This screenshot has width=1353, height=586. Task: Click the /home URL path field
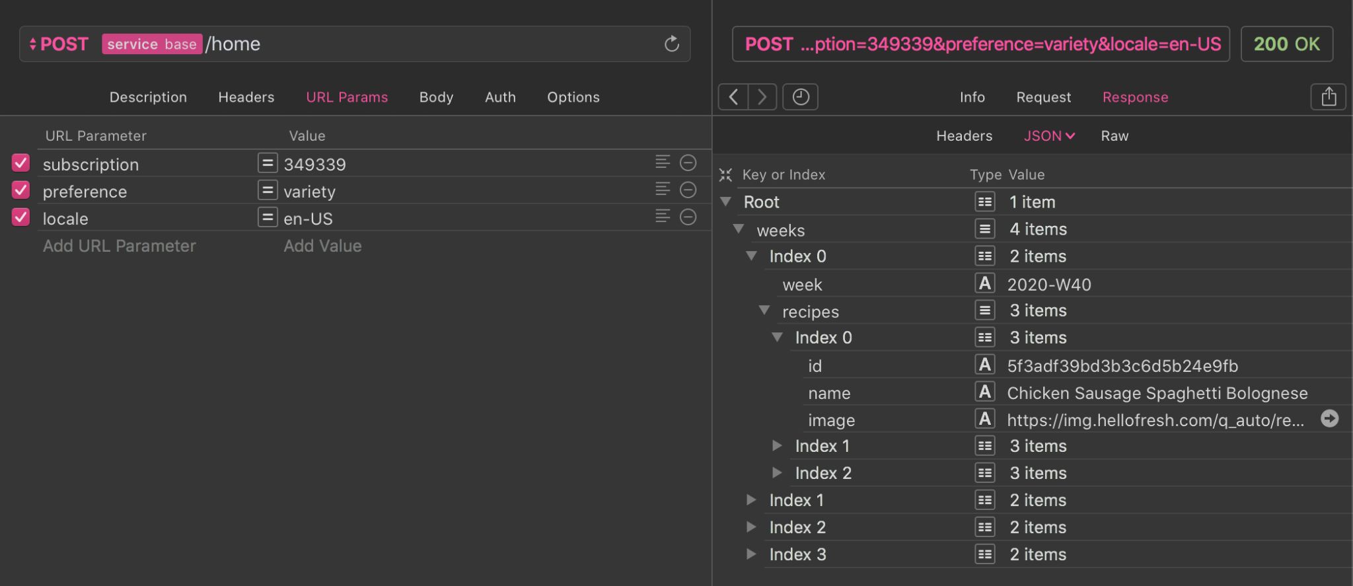coord(233,44)
